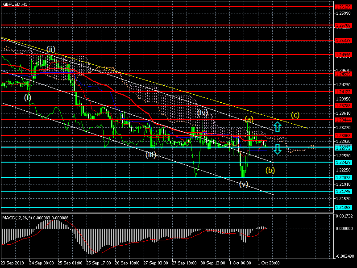The width and height of the screenshot is (357, 268).
Task: Select the (iv) wave label
Action: (x=203, y=113)
